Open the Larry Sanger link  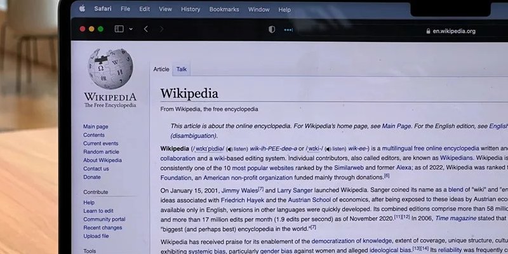coord(295,190)
